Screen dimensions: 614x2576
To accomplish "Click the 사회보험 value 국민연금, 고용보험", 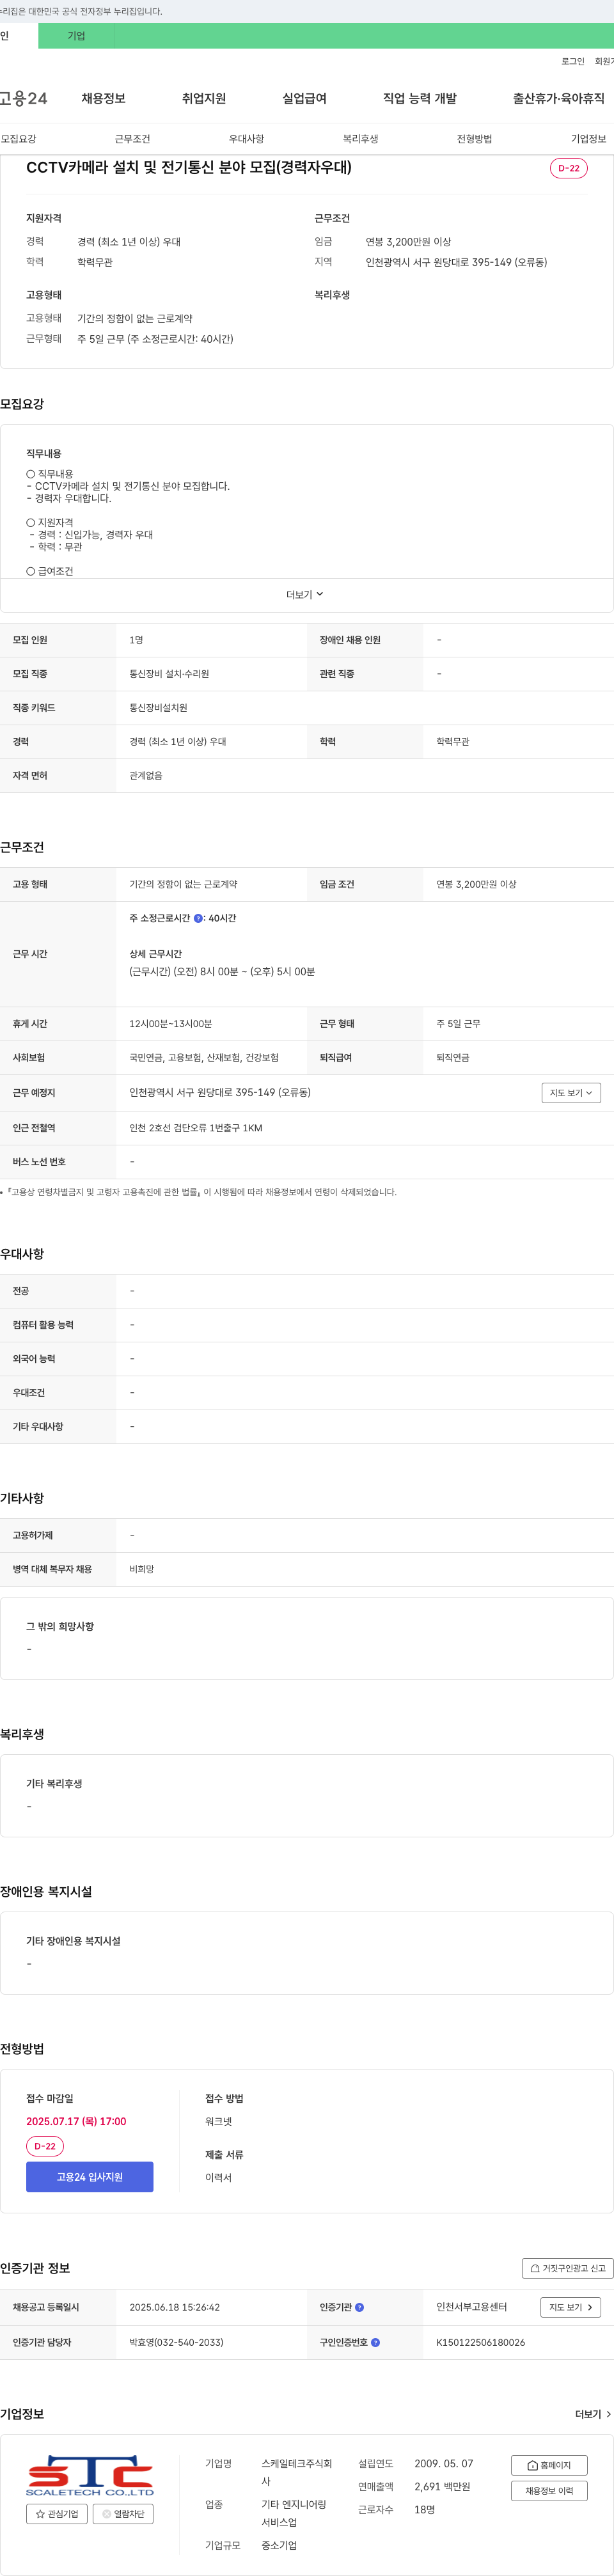I will [204, 1057].
